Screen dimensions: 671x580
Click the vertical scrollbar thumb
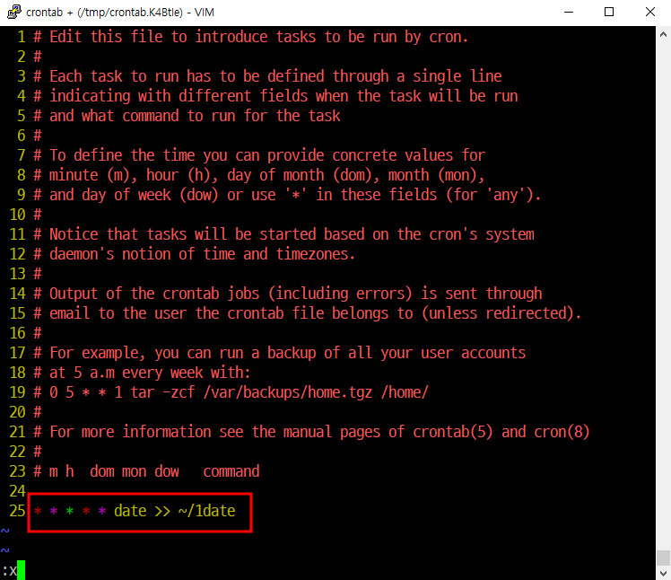(663, 558)
